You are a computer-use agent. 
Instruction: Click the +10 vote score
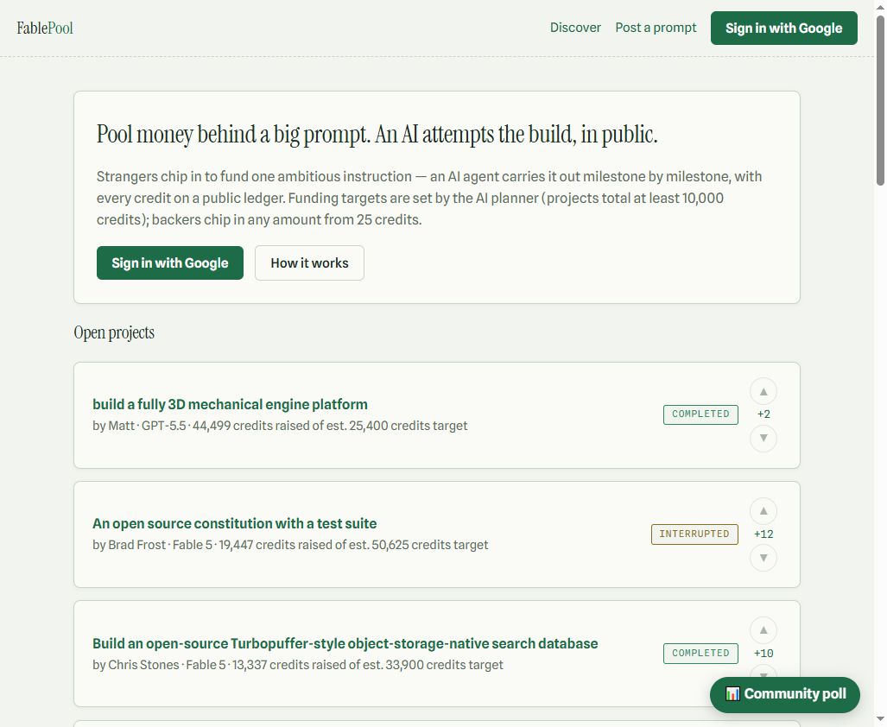[x=763, y=654]
